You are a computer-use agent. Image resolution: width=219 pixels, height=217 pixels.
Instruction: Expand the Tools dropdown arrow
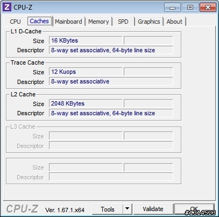(x=128, y=209)
